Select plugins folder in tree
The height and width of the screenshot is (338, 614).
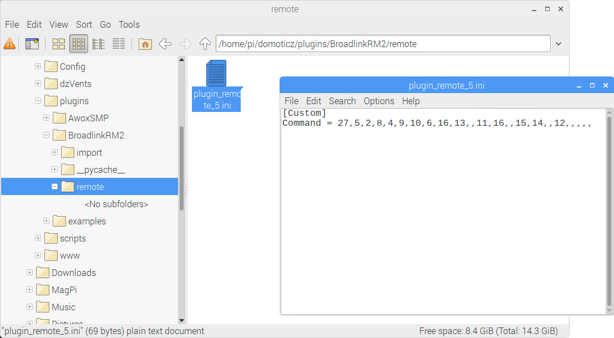click(74, 101)
